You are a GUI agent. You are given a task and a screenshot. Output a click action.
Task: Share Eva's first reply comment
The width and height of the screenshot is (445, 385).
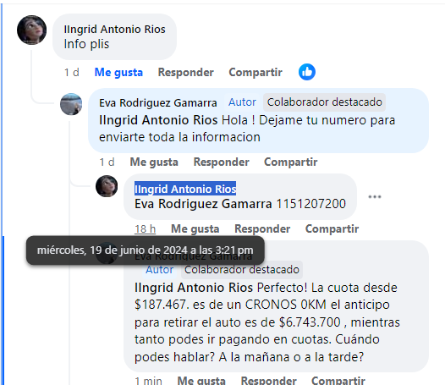[x=291, y=162]
